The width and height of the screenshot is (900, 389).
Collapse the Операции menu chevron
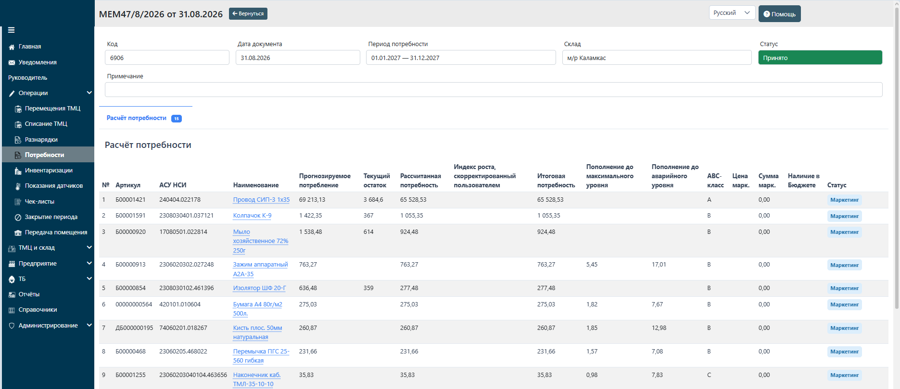[x=89, y=93]
